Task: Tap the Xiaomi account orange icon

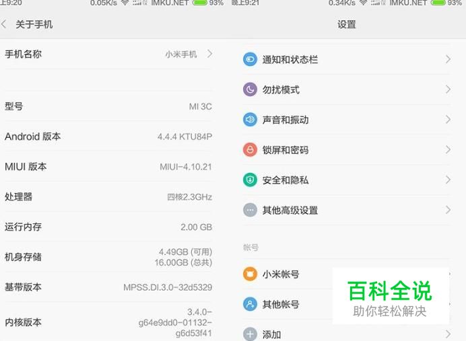Action: [250, 274]
